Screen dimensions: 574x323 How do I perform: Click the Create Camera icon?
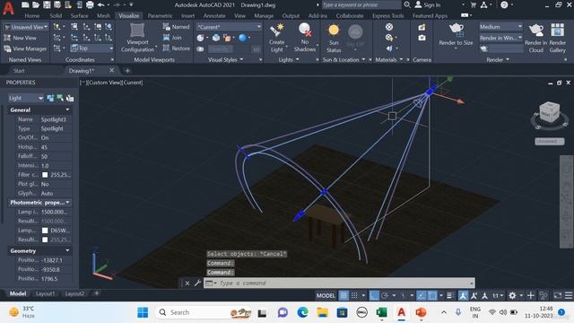[x=422, y=27]
